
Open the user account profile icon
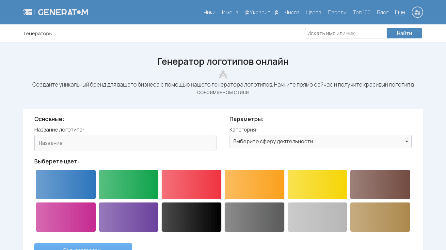coord(417,12)
